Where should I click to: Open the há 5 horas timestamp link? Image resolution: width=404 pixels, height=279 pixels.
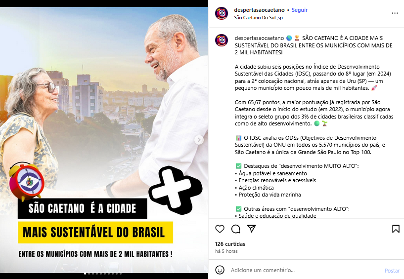click(226, 251)
